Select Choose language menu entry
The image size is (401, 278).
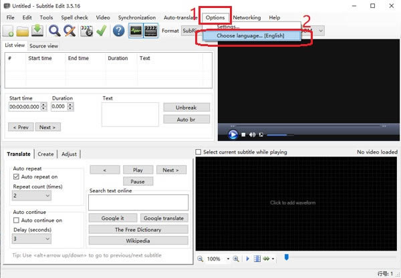click(x=250, y=35)
